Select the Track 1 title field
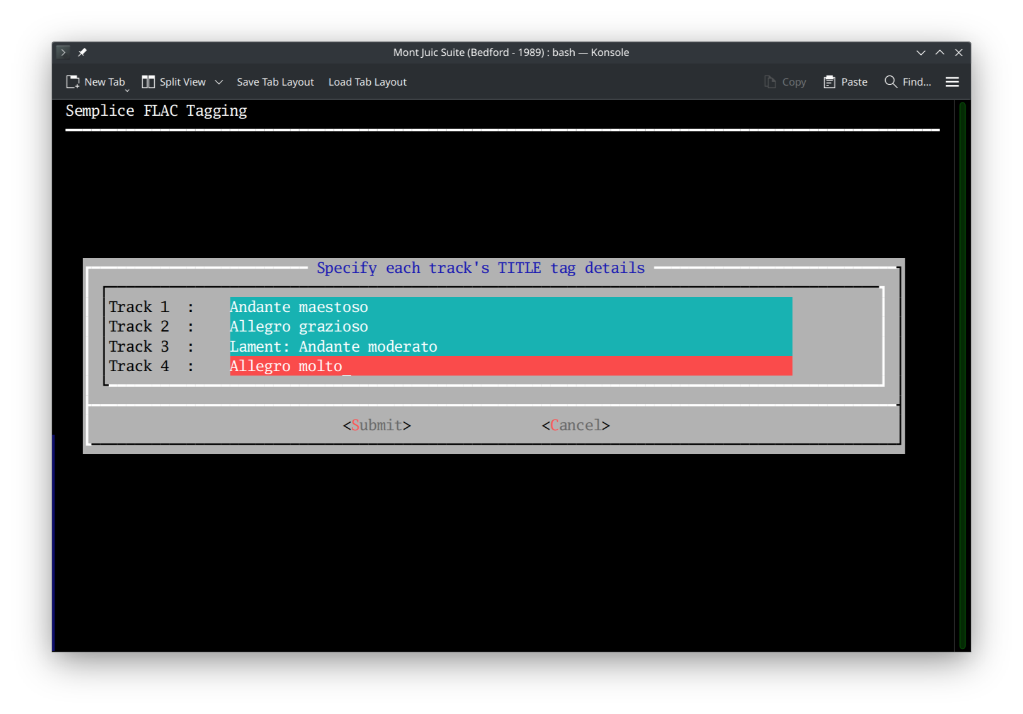This screenshot has width=1023, height=714. [510, 307]
